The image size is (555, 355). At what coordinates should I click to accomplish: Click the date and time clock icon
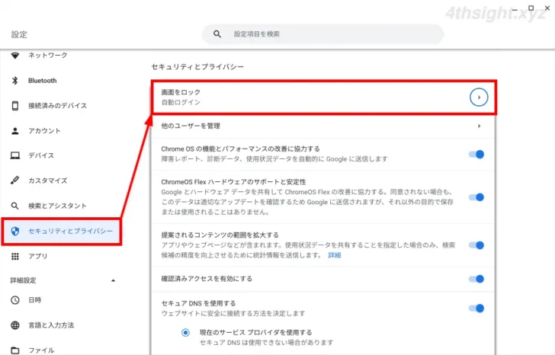(x=15, y=300)
